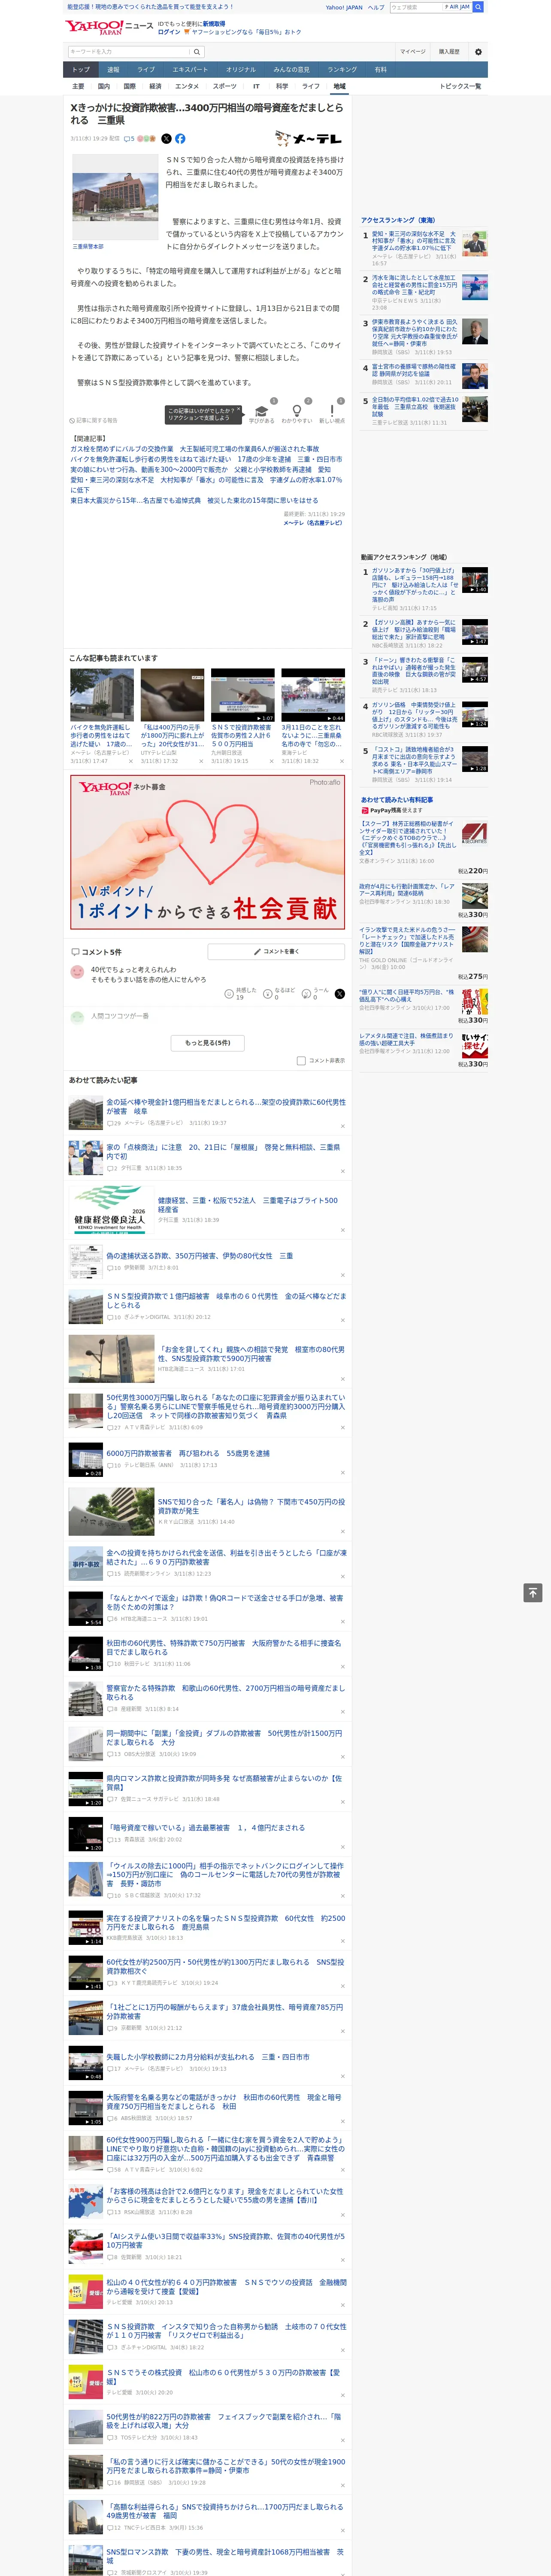Share article on X icon below headline
Screen dimensions: 551x2576
click(x=166, y=139)
